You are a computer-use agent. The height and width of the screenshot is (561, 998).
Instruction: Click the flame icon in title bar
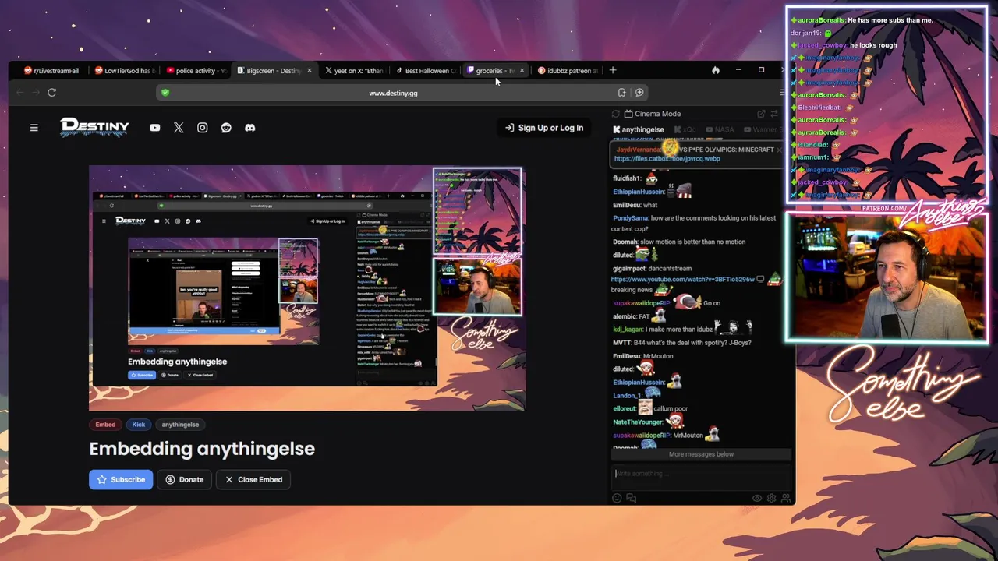[716, 70]
